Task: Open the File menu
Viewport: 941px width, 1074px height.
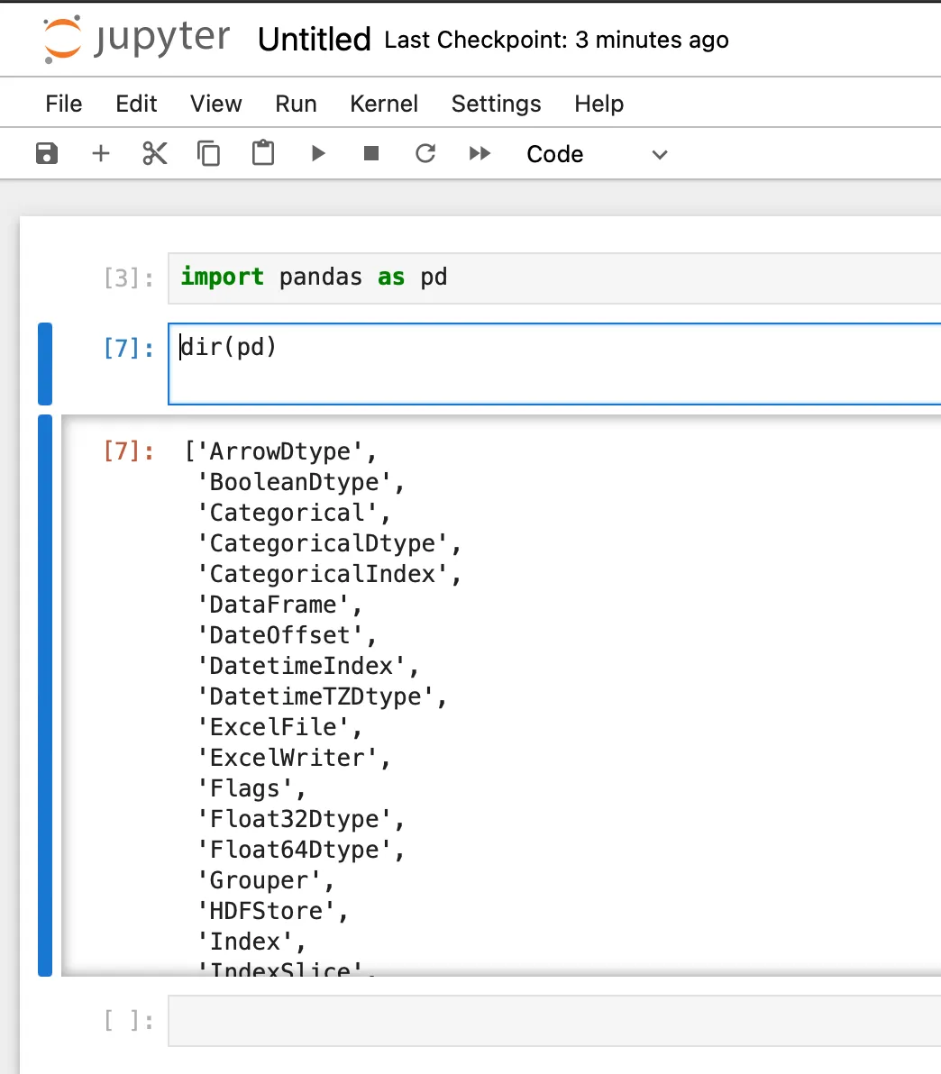Action: (x=63, y=104)
